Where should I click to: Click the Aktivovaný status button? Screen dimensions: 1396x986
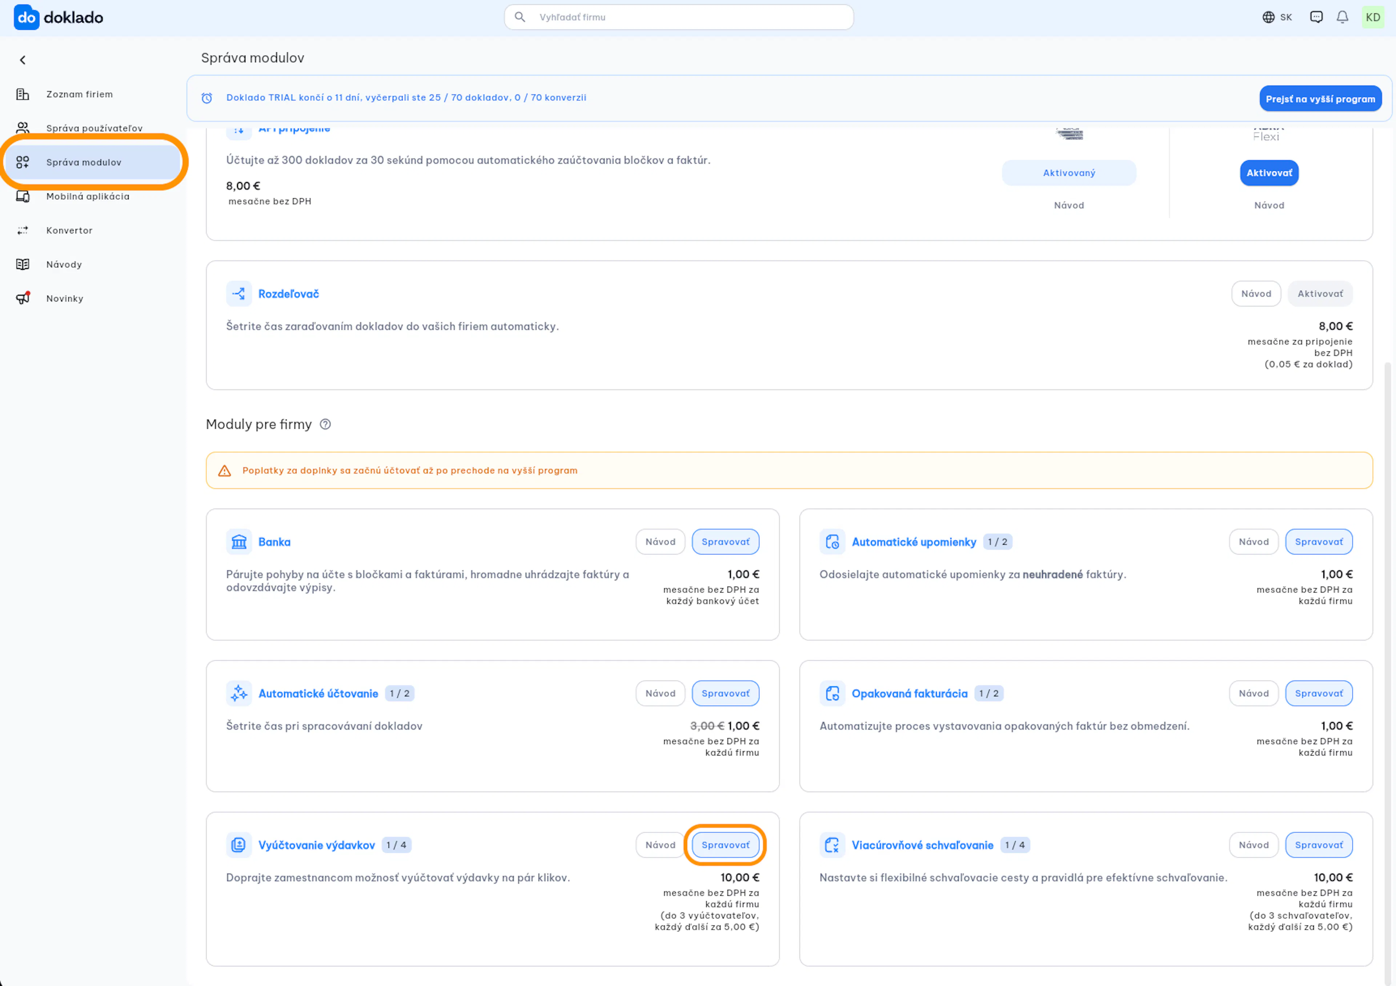pos(1069,173)
